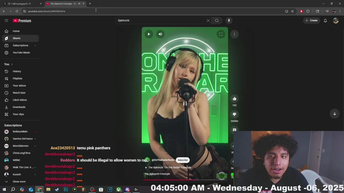Open Chrome profile avatar
Image resolution: width=344 pixels, height=193 pixels.
[334, 11]
